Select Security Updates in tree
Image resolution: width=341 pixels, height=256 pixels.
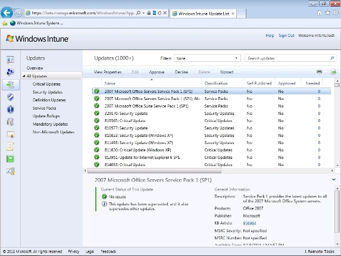(x=48, y=92)
